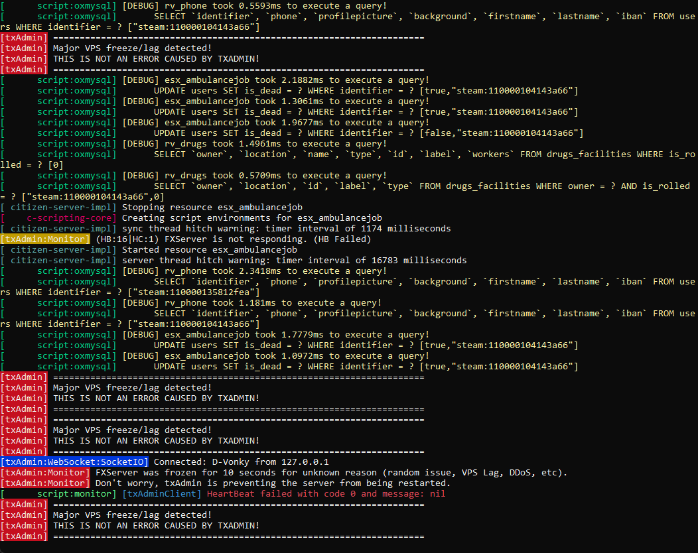Image resolution: width=698 pixels, height=553 pixels.
Task: Click the 16783 milliseconds server hitch warning
Action: tap(294, 261)
